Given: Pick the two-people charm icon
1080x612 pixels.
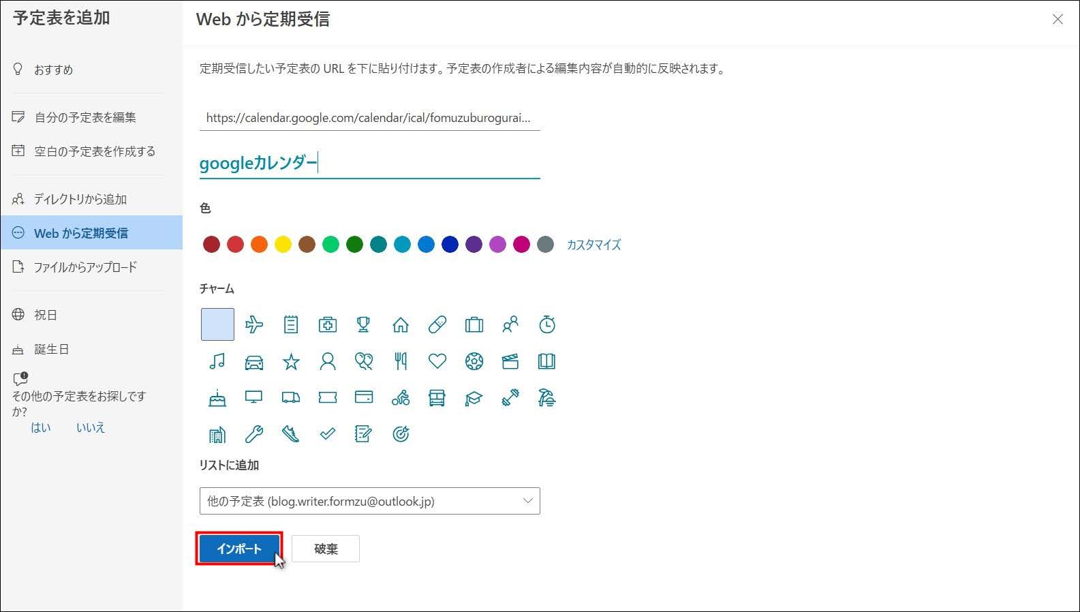Looking at the screenshot, I should pos(510,324).
